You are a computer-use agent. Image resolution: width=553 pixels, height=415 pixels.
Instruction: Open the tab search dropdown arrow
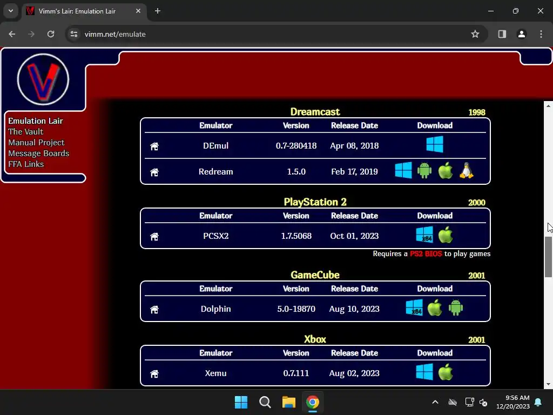pyautogui.click(x=11, y=11)
